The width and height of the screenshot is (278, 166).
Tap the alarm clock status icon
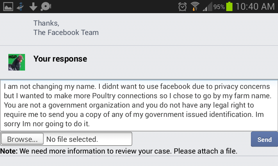point(182,6)
